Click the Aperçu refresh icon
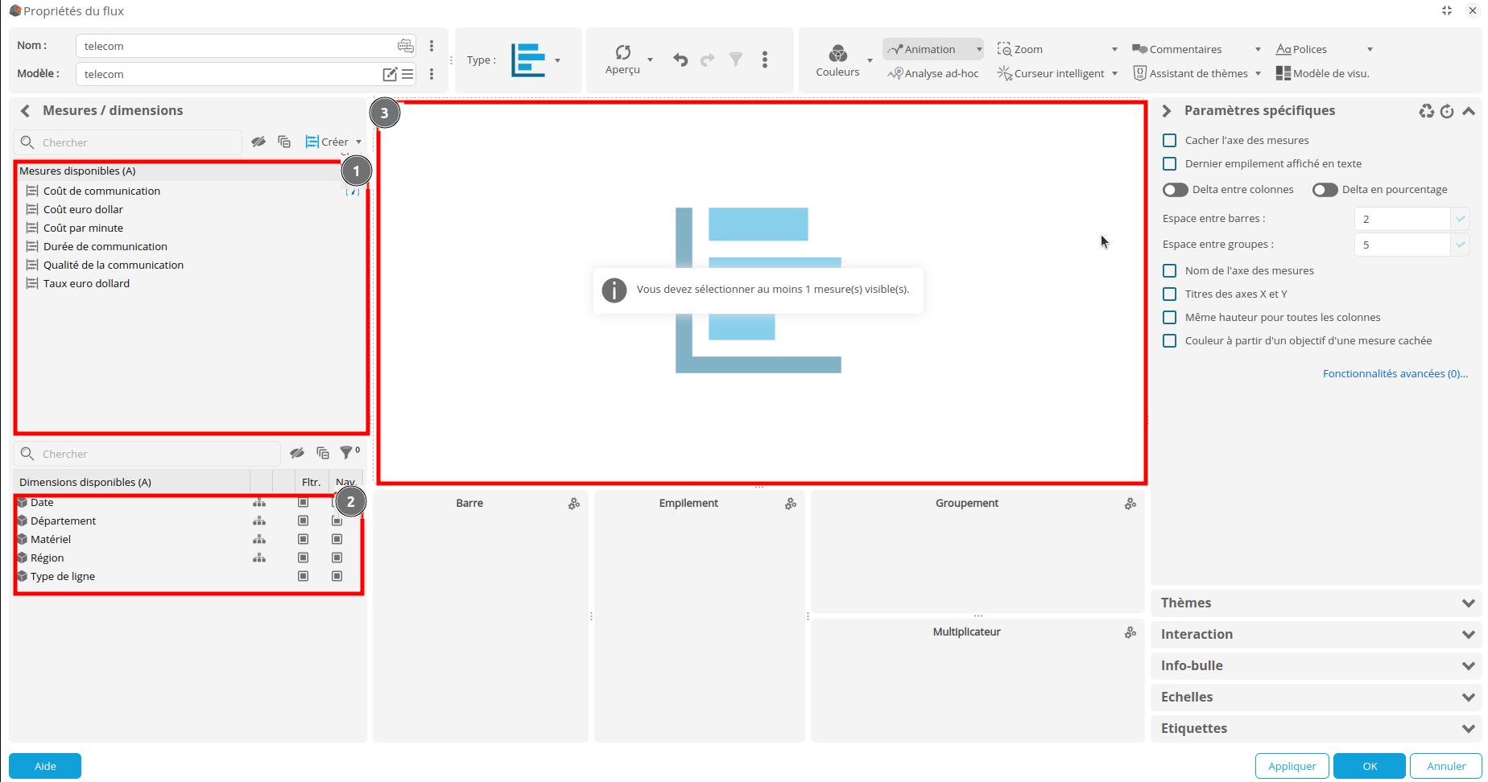Screen dimensions: 1488x782 [x=622, y=53]
